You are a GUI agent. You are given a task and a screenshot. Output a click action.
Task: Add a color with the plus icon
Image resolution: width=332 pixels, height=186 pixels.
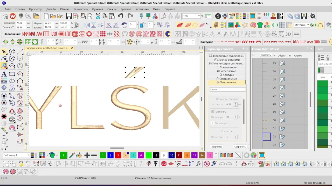click(x=87, y=155)
